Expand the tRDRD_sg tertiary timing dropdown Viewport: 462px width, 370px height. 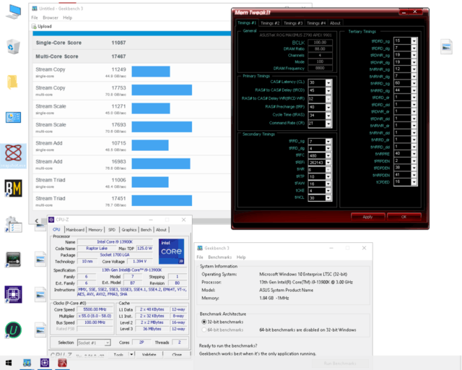point(414,40)
